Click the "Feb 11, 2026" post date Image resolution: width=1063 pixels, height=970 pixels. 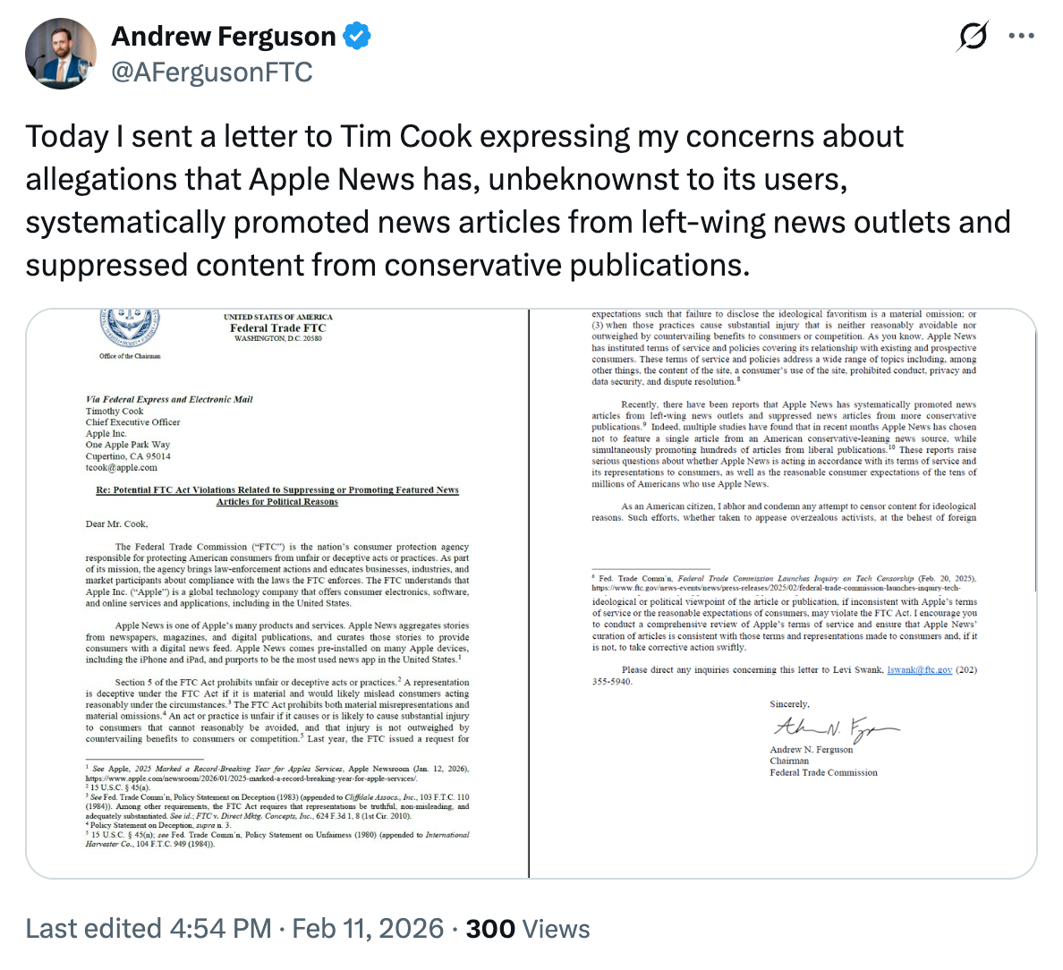pyautogui.click(x=368, y=929)
